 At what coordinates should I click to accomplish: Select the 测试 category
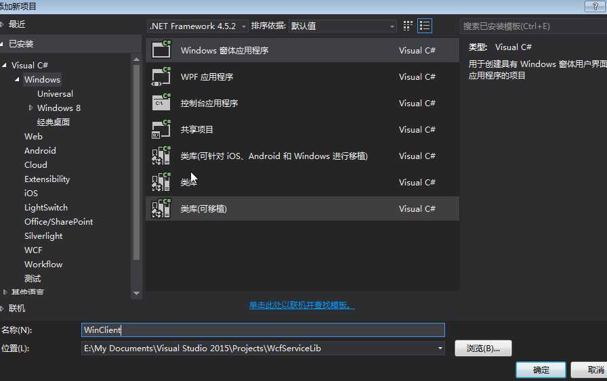coord(33,279)
